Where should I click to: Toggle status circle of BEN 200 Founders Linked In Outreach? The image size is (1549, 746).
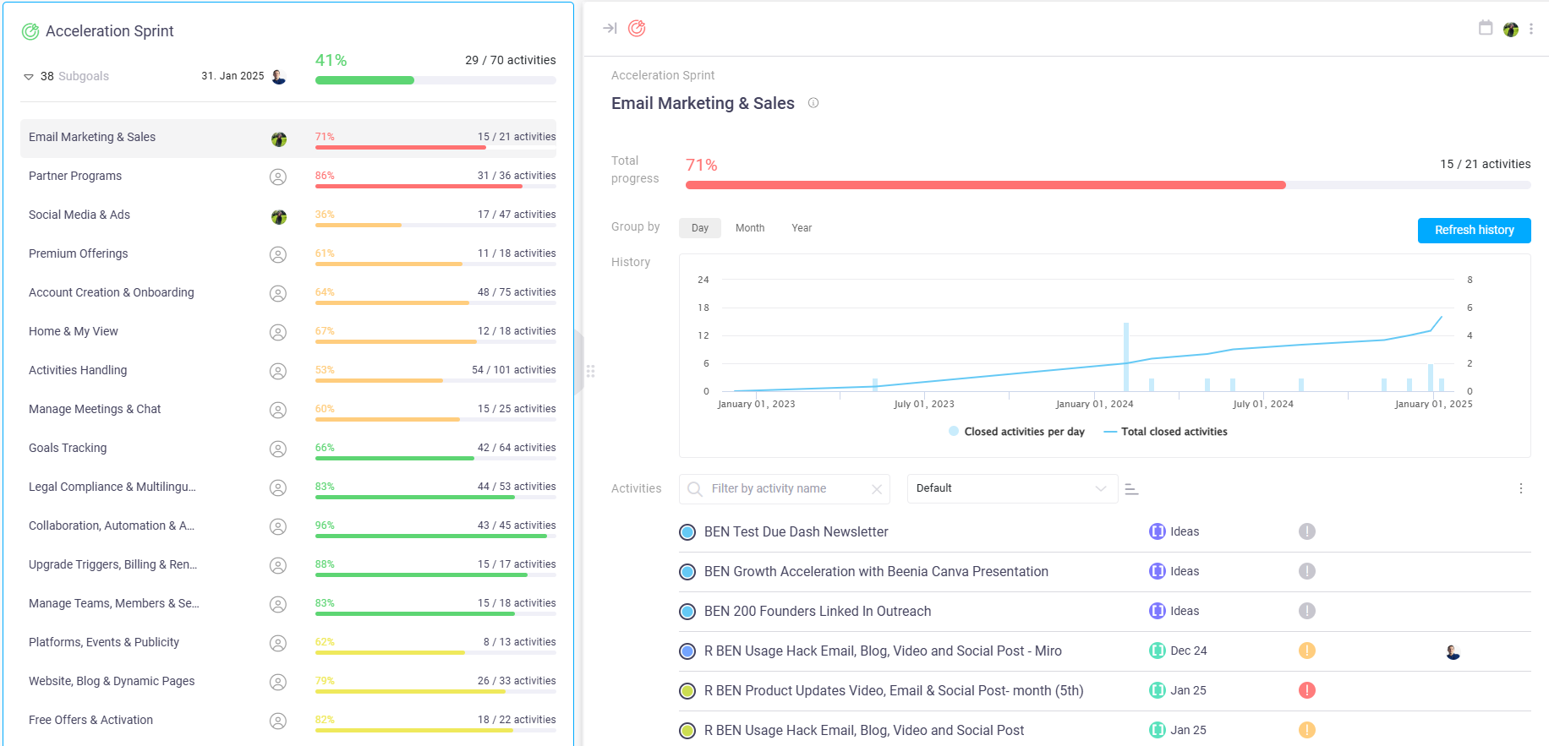687,612
